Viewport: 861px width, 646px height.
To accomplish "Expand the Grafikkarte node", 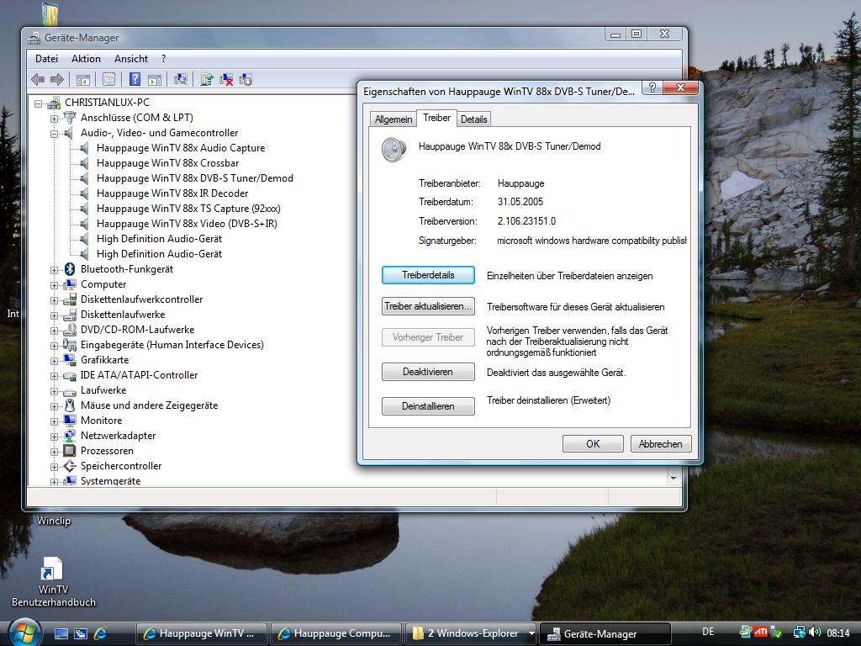I will point(54,361).
